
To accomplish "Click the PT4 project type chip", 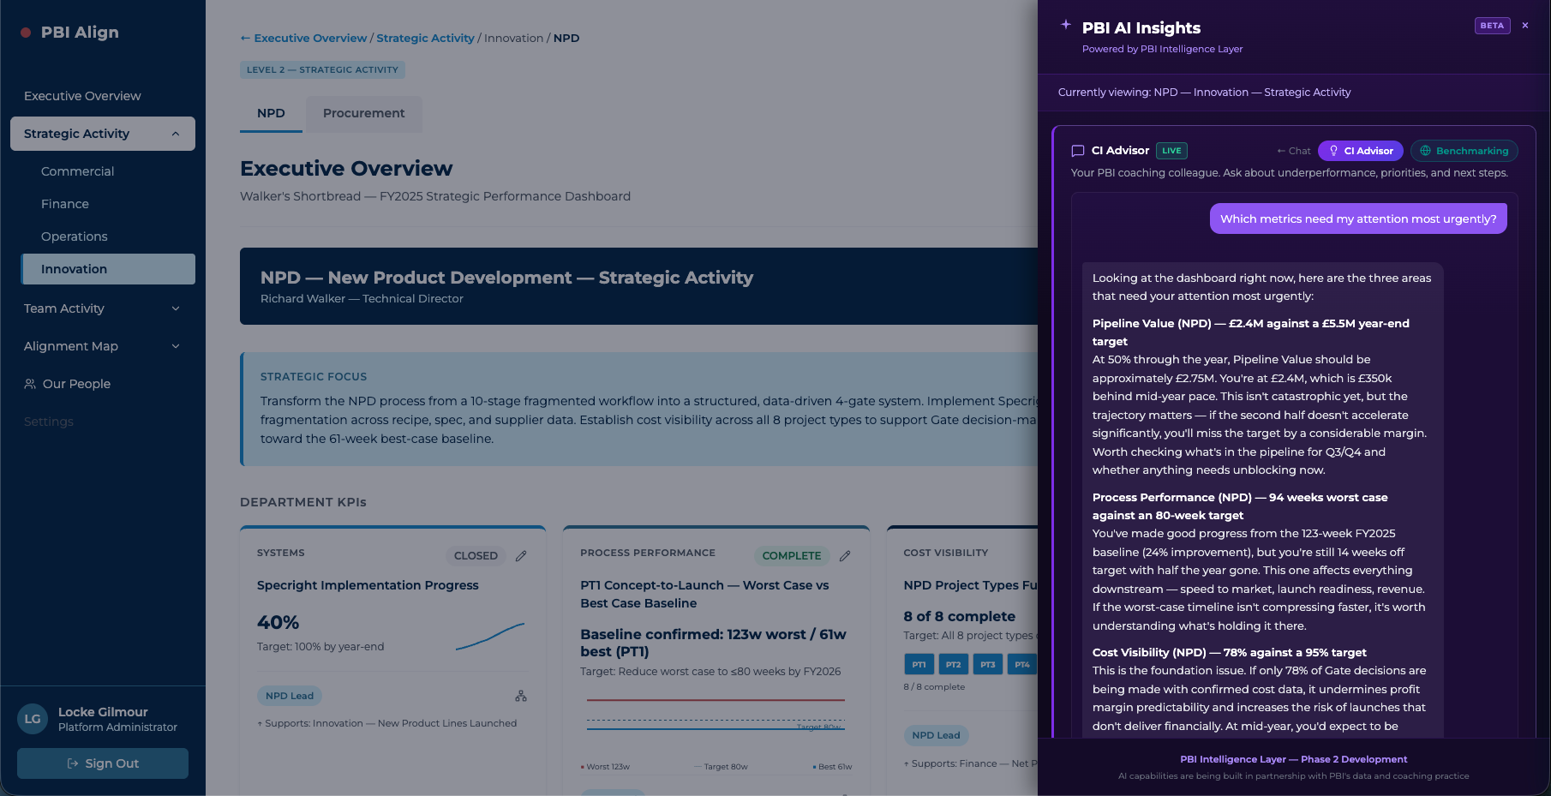I will coord(1021,664).
